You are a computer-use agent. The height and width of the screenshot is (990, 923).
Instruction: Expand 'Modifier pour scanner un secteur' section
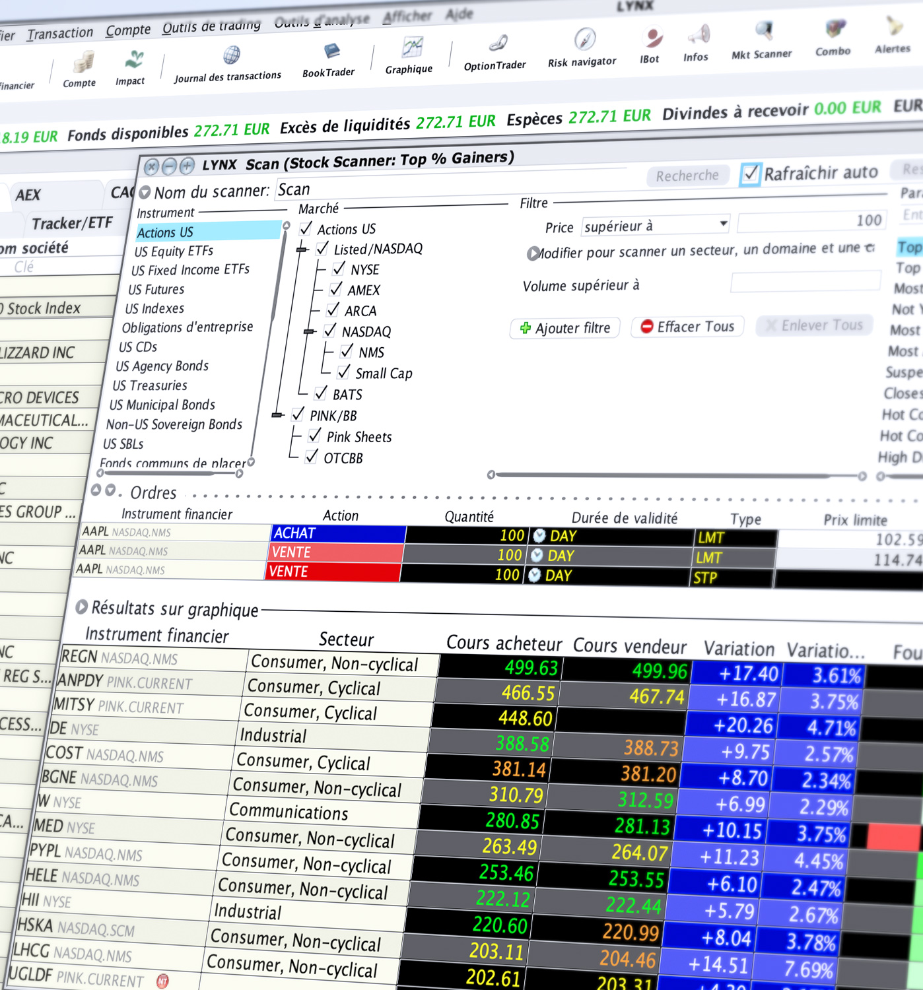click(x=533, y=253)
